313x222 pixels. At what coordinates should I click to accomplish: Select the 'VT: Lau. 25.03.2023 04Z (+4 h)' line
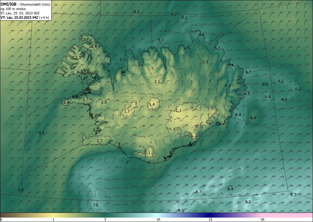pyautogui.click(x=25, y=18)
